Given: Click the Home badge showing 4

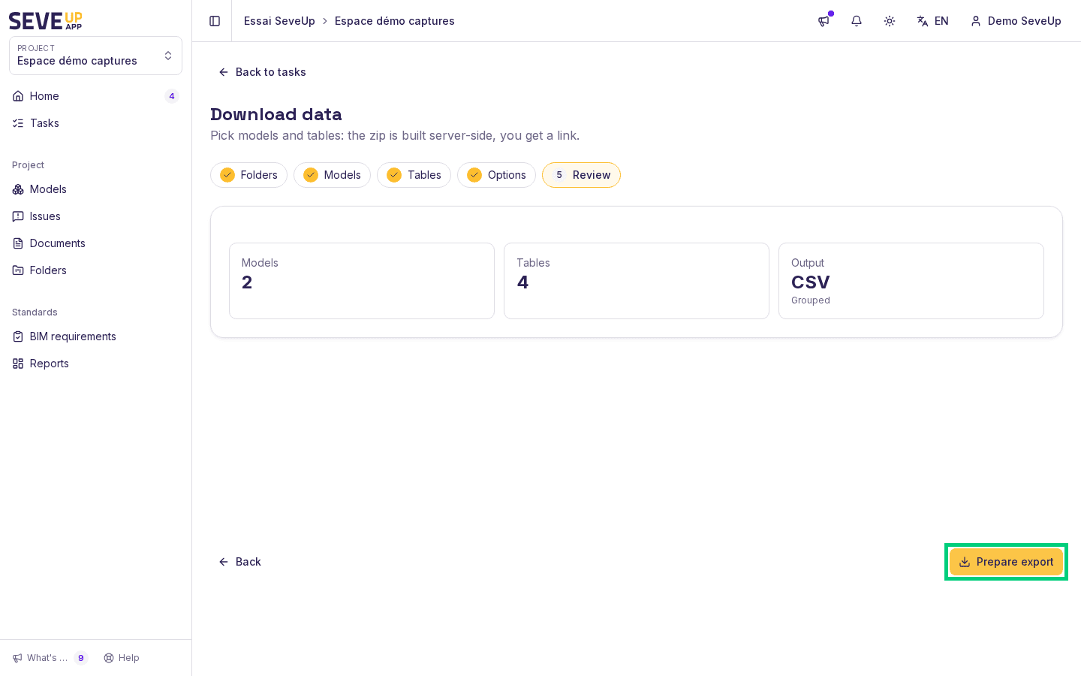Looking at the screenshot, I should click(x=172, y=96).
